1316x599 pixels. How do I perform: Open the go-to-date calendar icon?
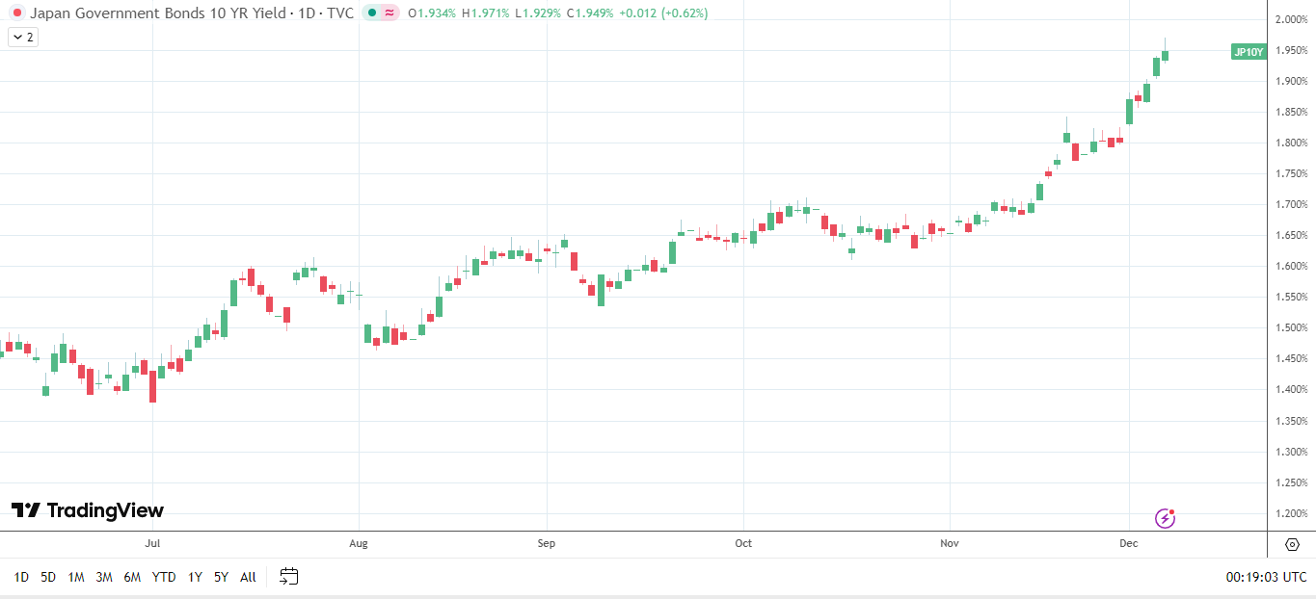(289, 577)
